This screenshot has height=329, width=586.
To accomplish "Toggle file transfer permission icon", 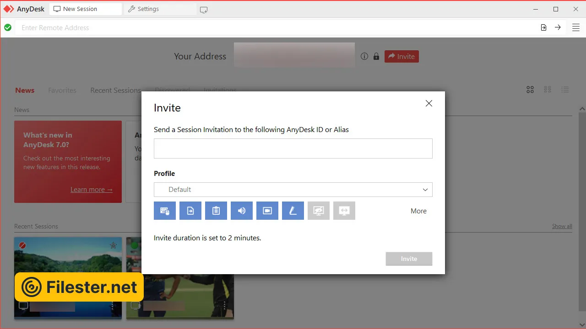I will coord(190,211).
